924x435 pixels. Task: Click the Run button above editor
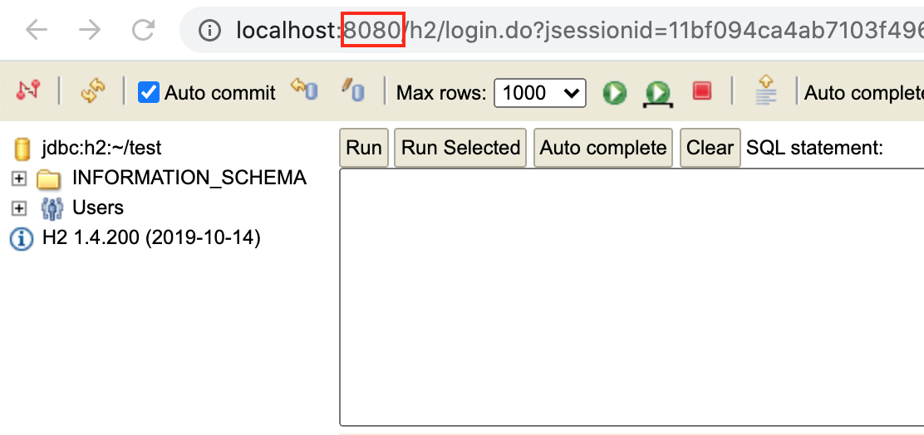[x=364, y=149]
